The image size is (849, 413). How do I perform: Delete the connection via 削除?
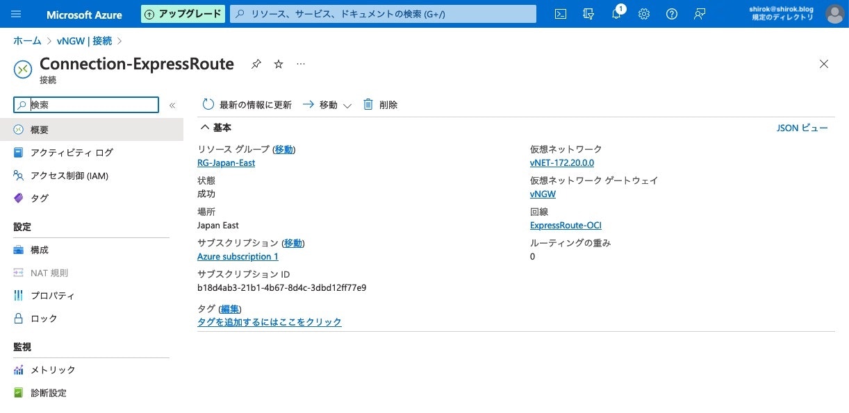tap(381, 104)
